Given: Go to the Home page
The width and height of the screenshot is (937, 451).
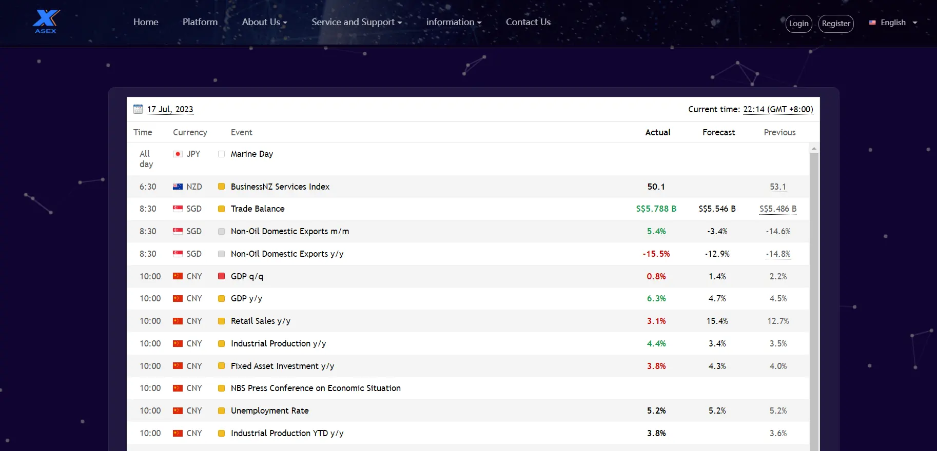Looking at the screenshot, I should click(146, 22).
